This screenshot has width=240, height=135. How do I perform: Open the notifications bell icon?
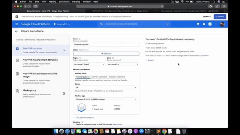pos(210,24)
